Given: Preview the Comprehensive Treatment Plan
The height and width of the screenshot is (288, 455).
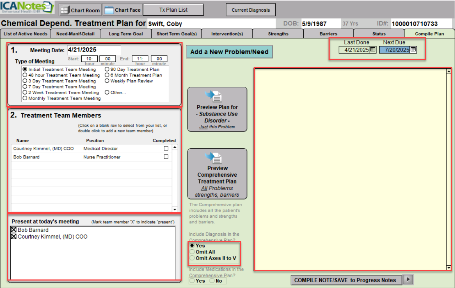Looking at the screenshot, I should coord(217,174).
